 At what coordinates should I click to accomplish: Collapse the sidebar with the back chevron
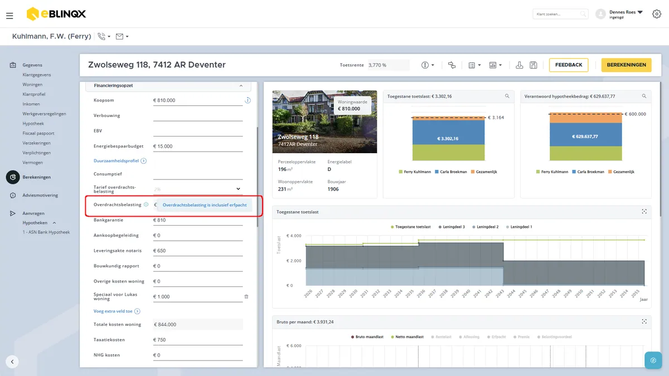click(x=12, y=362)
